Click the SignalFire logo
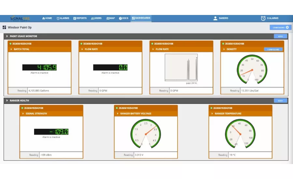 pyautogui.click(x=20, y=19)
